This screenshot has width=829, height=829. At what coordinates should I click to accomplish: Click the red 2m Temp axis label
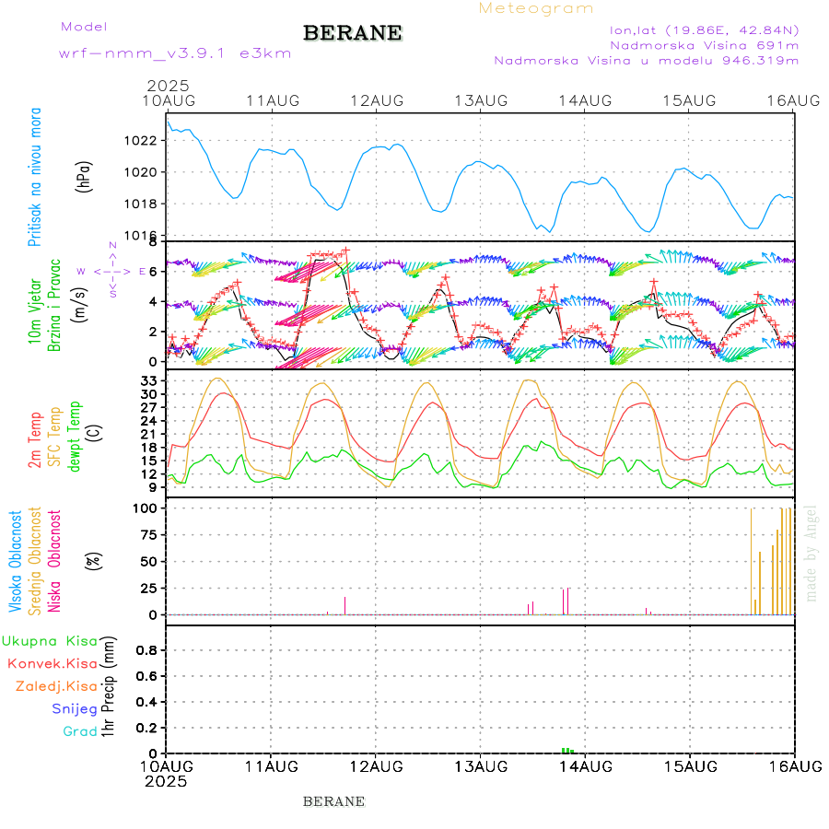[x=35, y=439]
